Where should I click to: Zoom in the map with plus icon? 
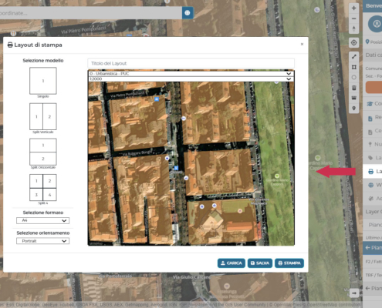pyautogui.click(x=353, y=8)
